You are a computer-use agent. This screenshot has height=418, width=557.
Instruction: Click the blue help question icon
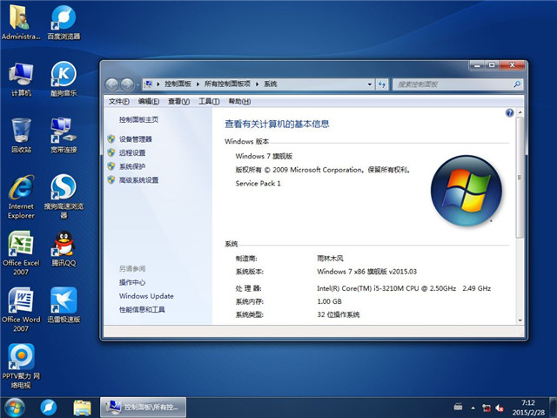tap(509, 113)
